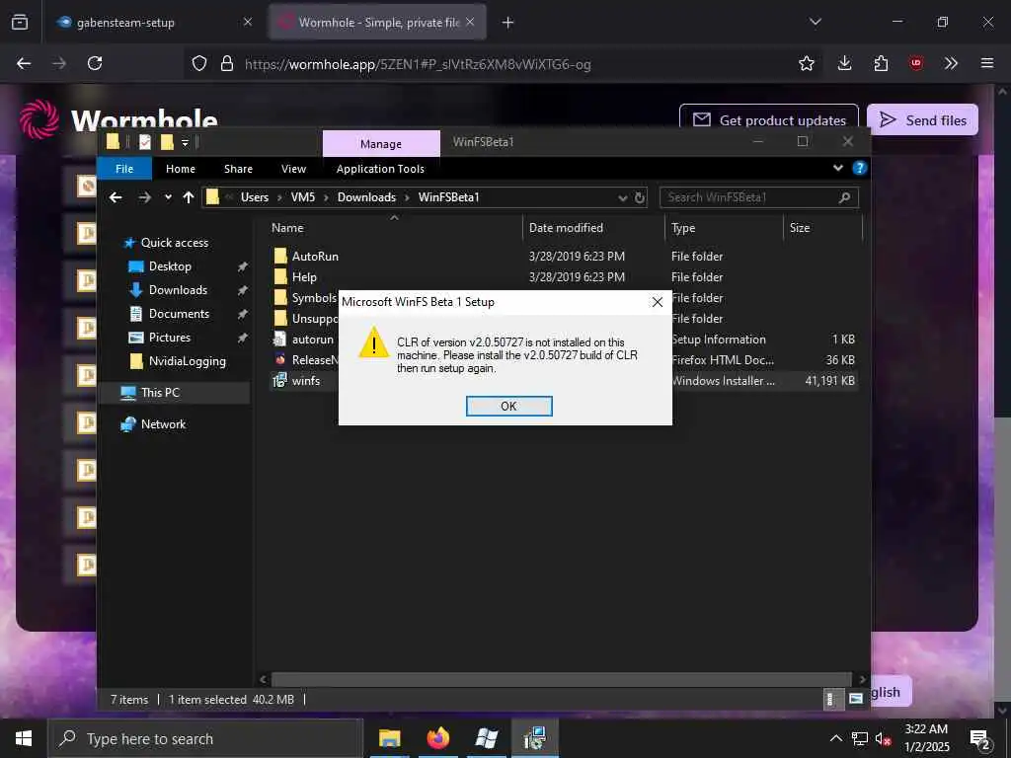Show hidden system tray icons

coord(835,738)
